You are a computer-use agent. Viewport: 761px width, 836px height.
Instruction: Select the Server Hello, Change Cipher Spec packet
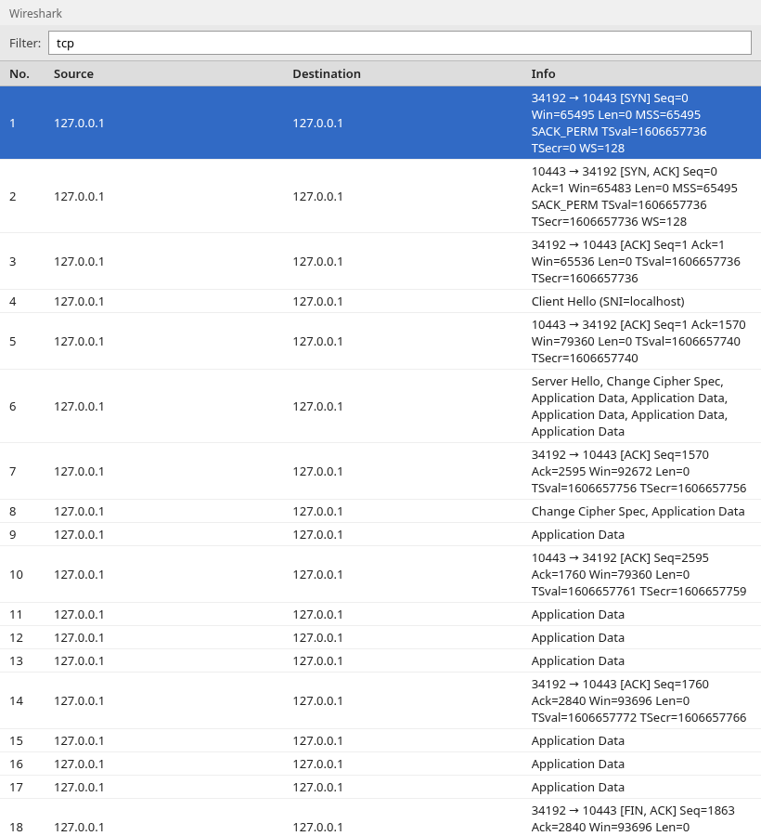(x=380, y=406)
